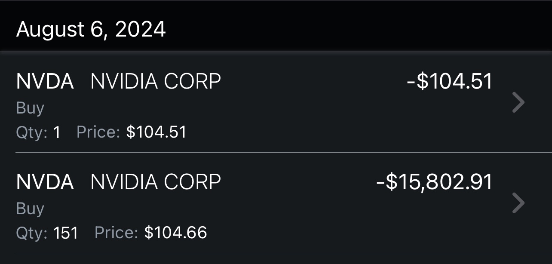The height and width of the screenshot is (264, 552).
Task: Tap the -$15,802.91 total amount
Action: pyautogui.click(x=434, y=182)
